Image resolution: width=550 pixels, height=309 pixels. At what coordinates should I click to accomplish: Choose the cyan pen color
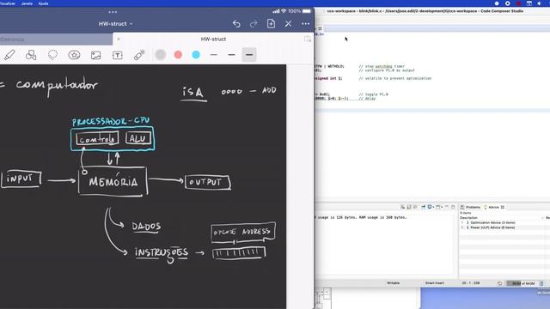pyautogui.click(x=196, y=55)
